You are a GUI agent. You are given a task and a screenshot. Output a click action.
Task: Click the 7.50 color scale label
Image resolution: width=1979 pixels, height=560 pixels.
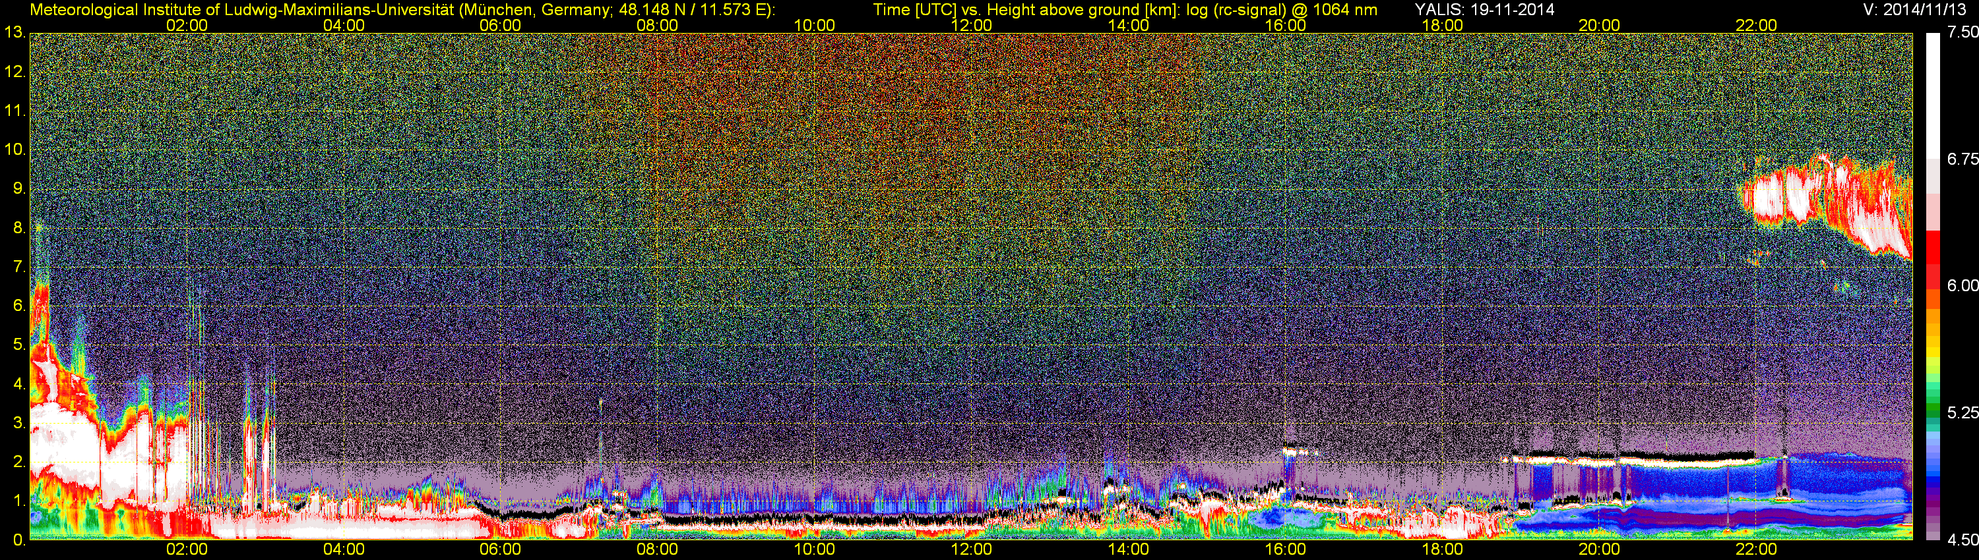(1962, 32)
